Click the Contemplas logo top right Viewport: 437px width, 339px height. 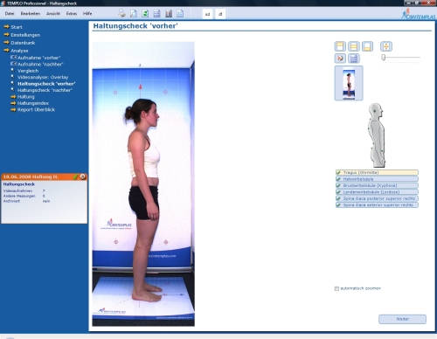[418, 14]
